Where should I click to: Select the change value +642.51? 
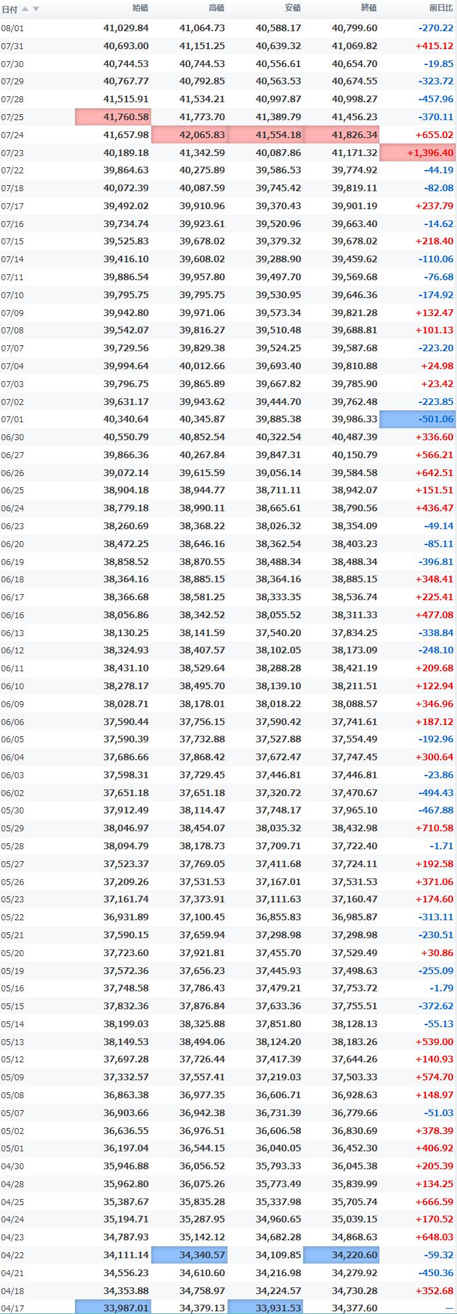[434, 473]
